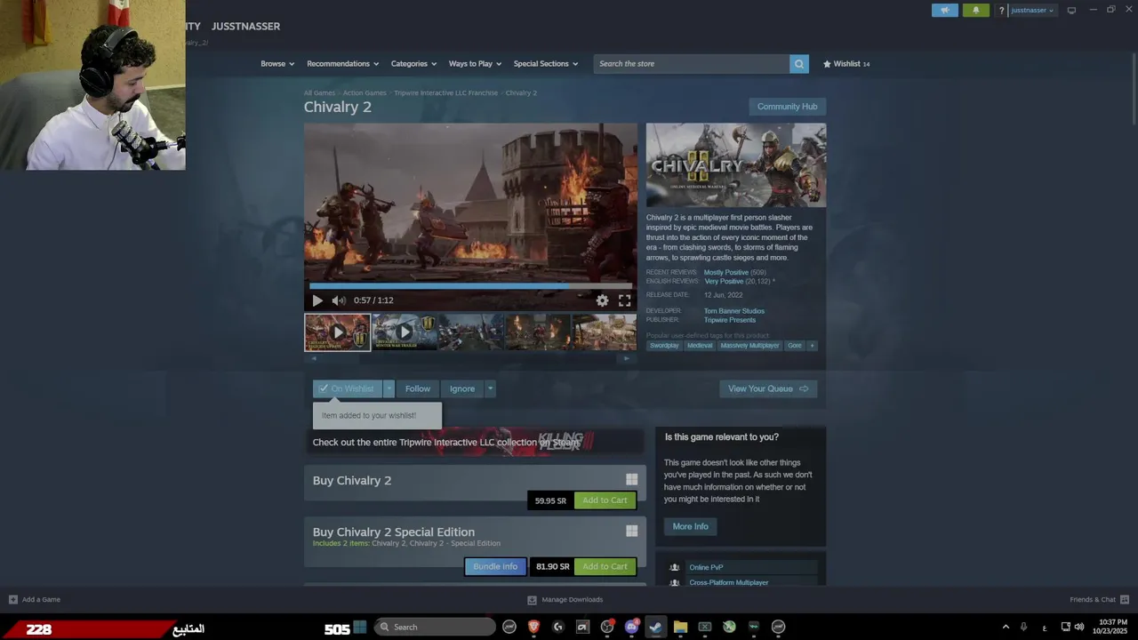Open the Recommendations menu
The image size is (1138, 640).
point(342,64)
